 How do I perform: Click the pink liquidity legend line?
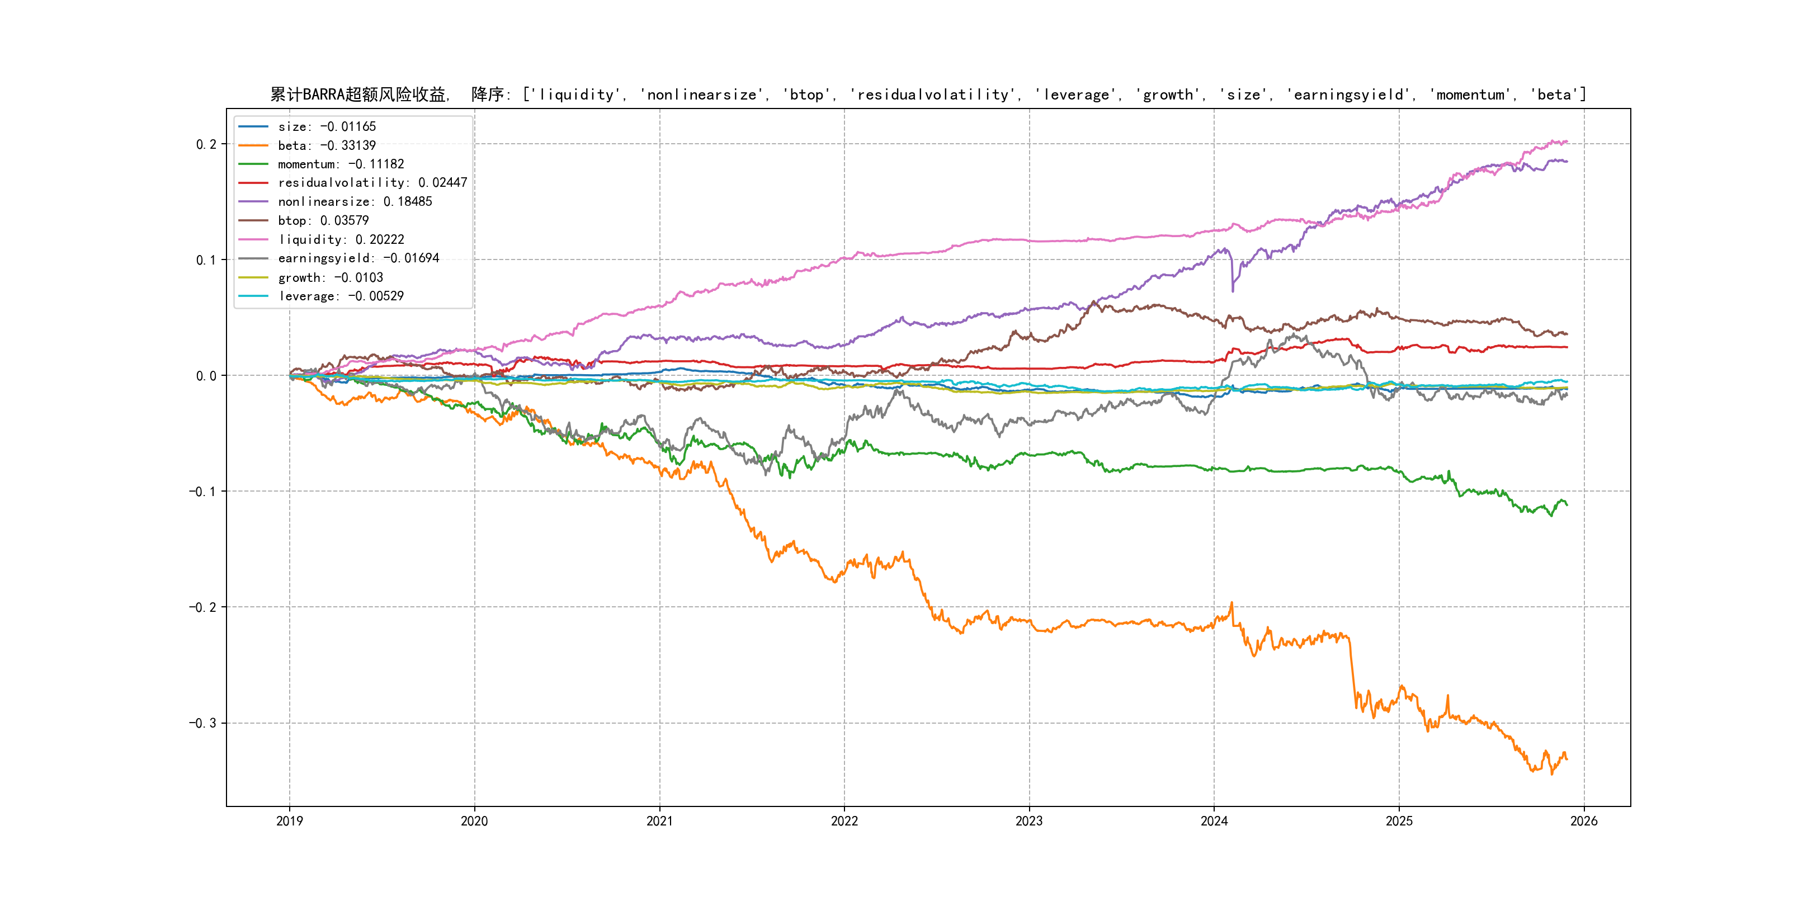click(253, 240)
